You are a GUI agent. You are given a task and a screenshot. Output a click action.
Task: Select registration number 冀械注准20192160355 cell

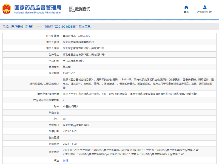[x=76, y=36]
